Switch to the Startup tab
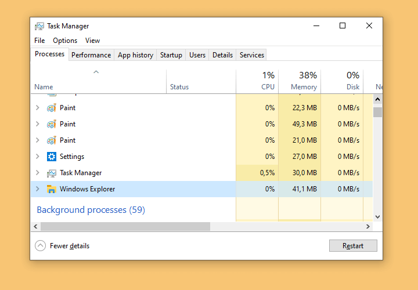The height and width of the screenshot is (290, 418). pos(171,55)
